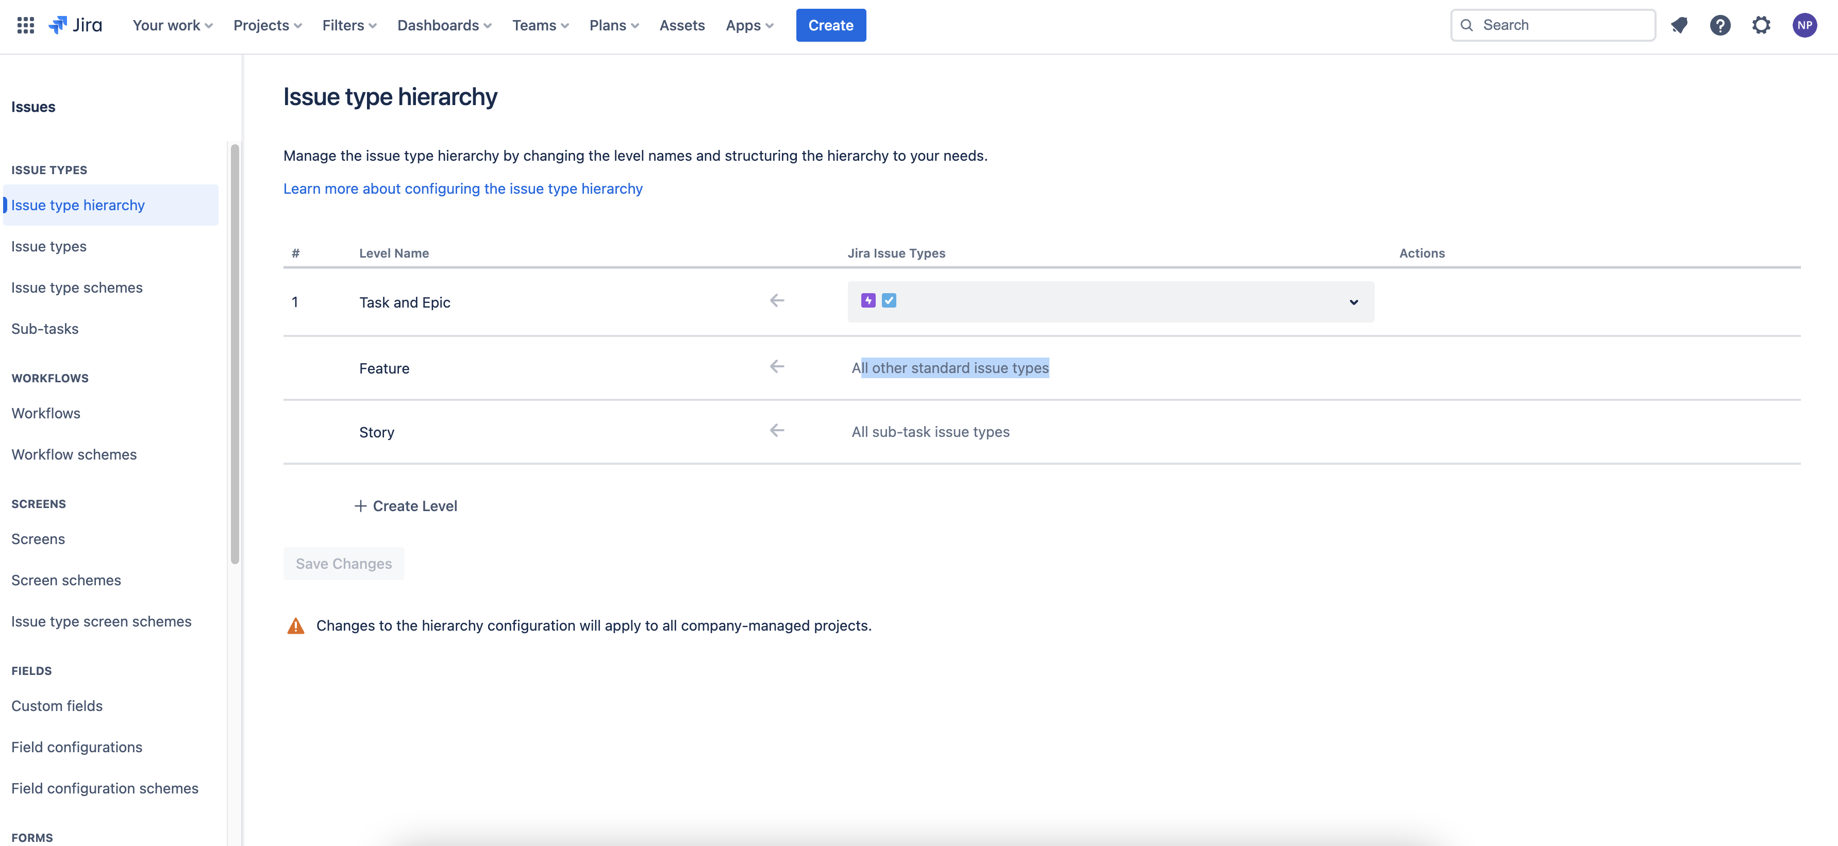This screenshot has width=1838, height=846.
Task: Click the blue Create button
Action: coord(830,25)
